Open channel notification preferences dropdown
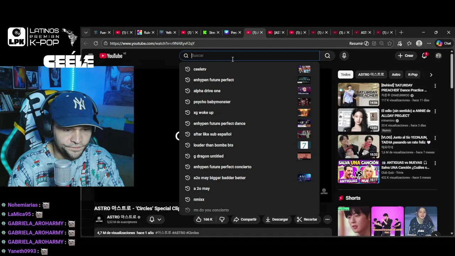 click(155, 219)
